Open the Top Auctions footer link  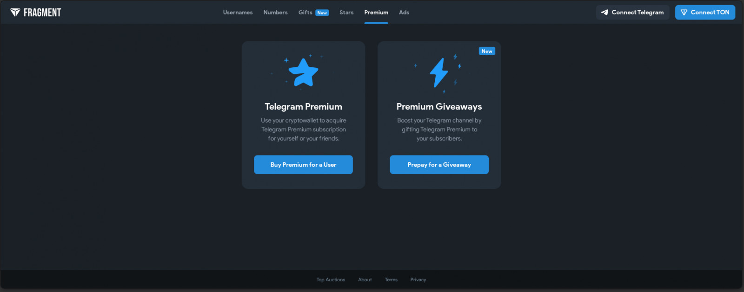(331, 280)
